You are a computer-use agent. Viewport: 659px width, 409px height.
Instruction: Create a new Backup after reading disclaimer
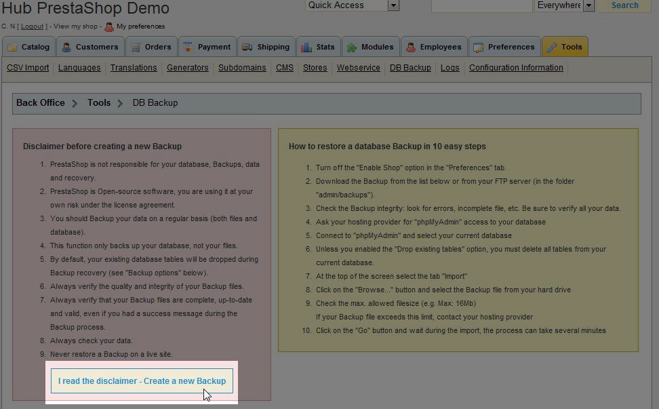142,381
